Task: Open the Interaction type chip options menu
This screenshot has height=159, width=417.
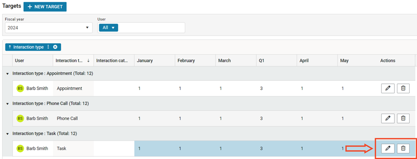Action: [48, 47]
